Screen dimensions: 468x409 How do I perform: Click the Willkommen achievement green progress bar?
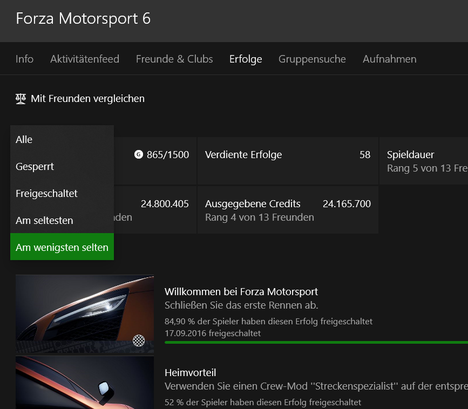[316, 342]
